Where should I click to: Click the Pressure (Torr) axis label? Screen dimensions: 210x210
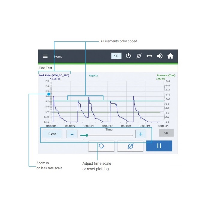click(166, 75)
